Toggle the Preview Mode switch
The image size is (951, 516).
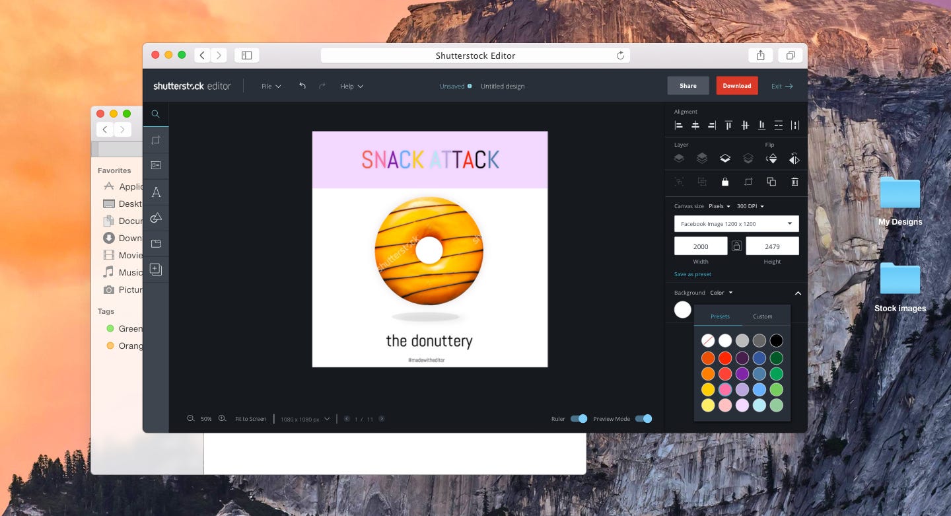click(644, 419)
